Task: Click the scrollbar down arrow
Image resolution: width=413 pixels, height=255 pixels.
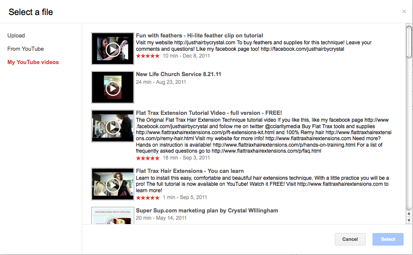Action: click(x=409, y=220)
